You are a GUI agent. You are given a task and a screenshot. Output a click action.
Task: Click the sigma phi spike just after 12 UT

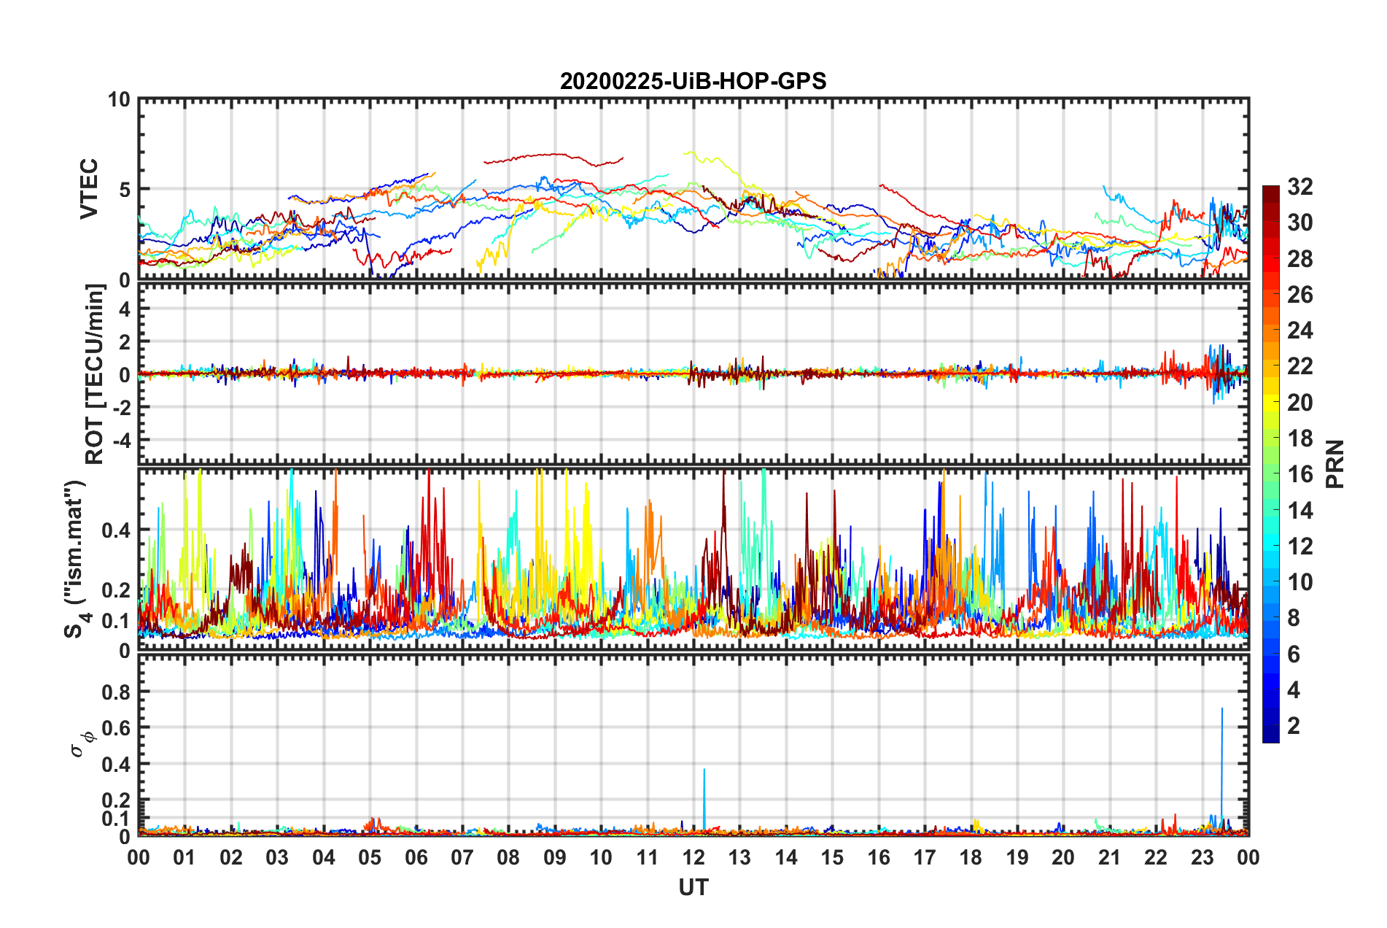[x=704, y=770]
